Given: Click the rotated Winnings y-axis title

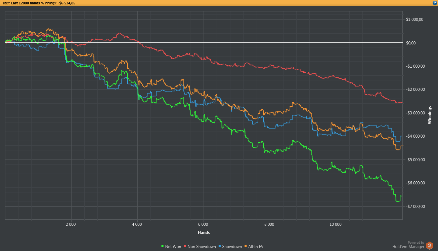Looking at the screenshot, I should [429, 115].
